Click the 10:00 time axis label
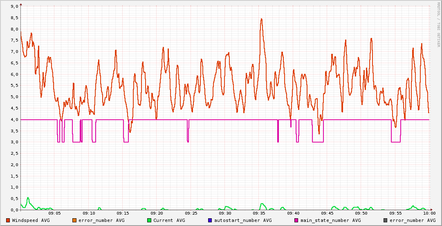This screenshot has width=442, height=226. pyautogui.click(x=429, y=213)
